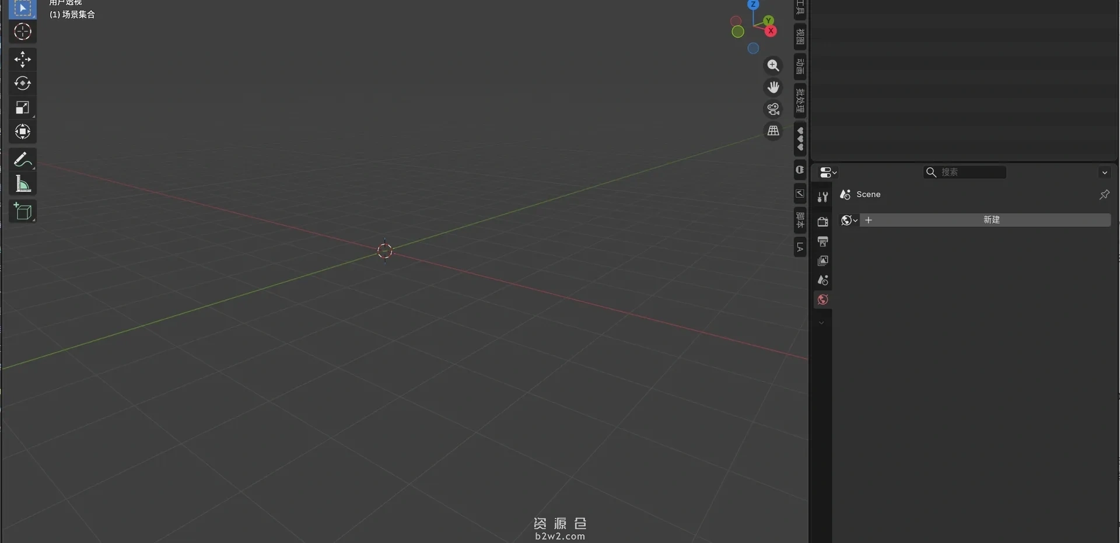Screen dimensions: 1120x543
Task: Click the 新建 button to create new world
Action: [x=992, y=220]
